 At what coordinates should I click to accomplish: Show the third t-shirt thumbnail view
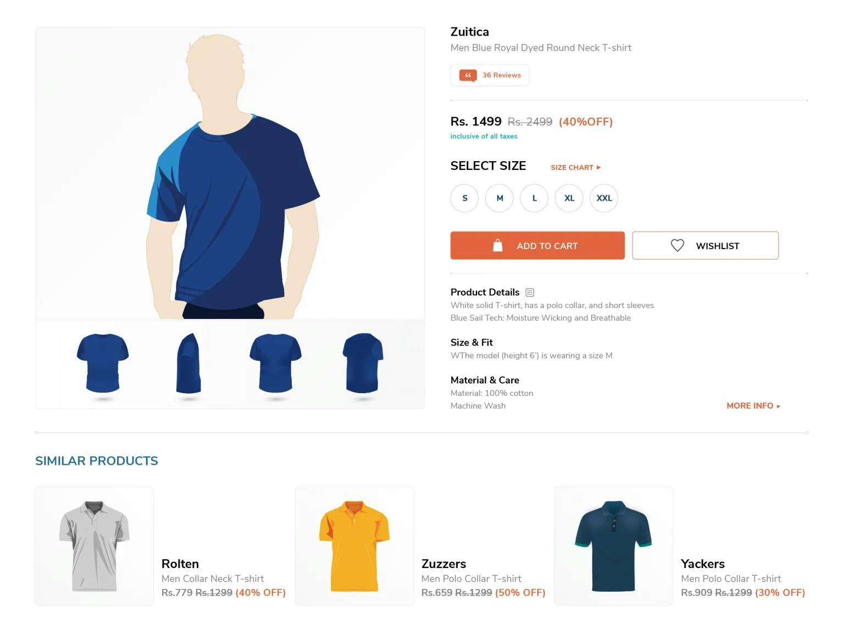pyautogui.click(x=275, y=364)
